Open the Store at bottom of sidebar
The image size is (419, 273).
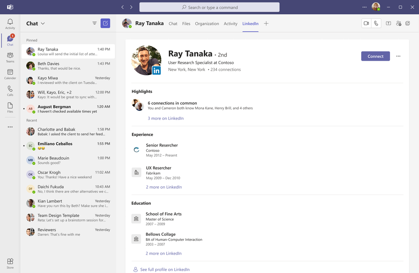pos(10,263)
